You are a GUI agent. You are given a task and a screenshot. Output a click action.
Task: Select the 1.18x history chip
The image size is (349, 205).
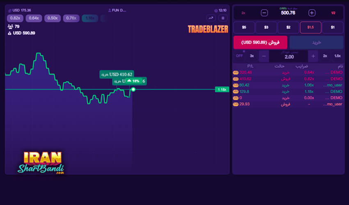[x=90, y=18]
